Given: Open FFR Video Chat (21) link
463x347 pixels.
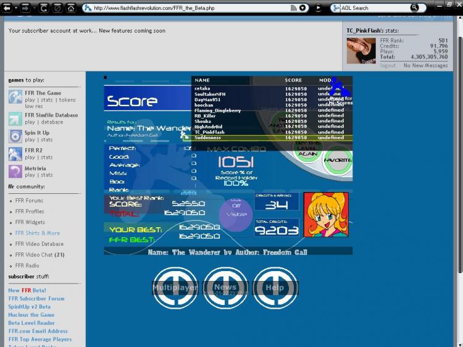Looking at the screenshot, I should [40, 254].
